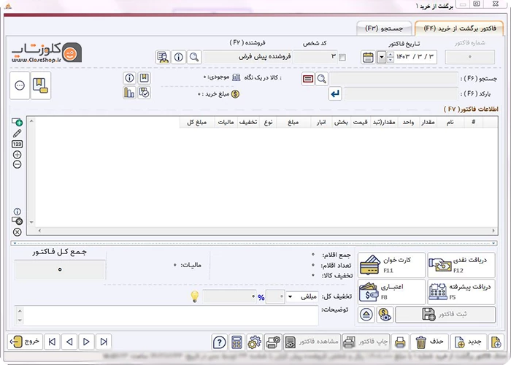511x365 pixels.
Task: Open calculator icon in bottom toolbar
Action: (x=237, y=342)
